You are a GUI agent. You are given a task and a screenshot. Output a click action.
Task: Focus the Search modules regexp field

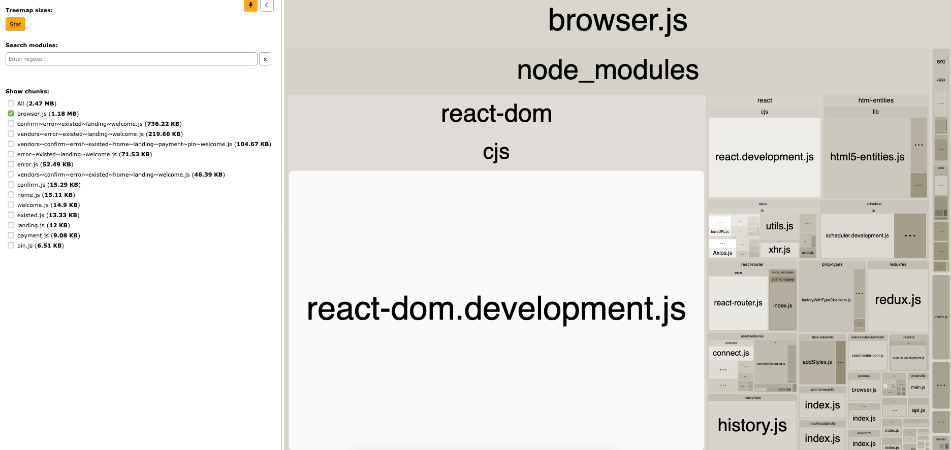132,59
